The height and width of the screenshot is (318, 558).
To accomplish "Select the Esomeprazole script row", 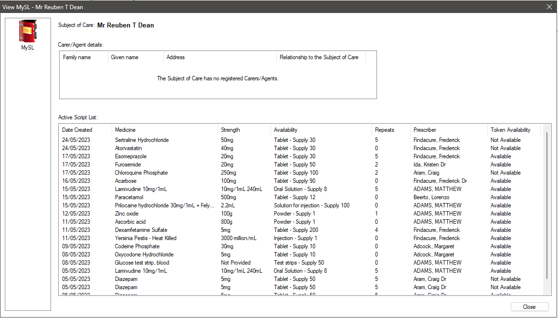I will point(301,156).
